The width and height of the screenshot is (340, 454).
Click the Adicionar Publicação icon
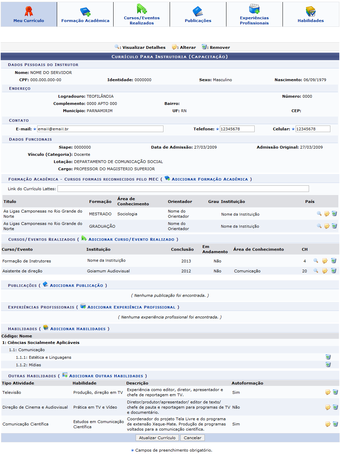45,284
